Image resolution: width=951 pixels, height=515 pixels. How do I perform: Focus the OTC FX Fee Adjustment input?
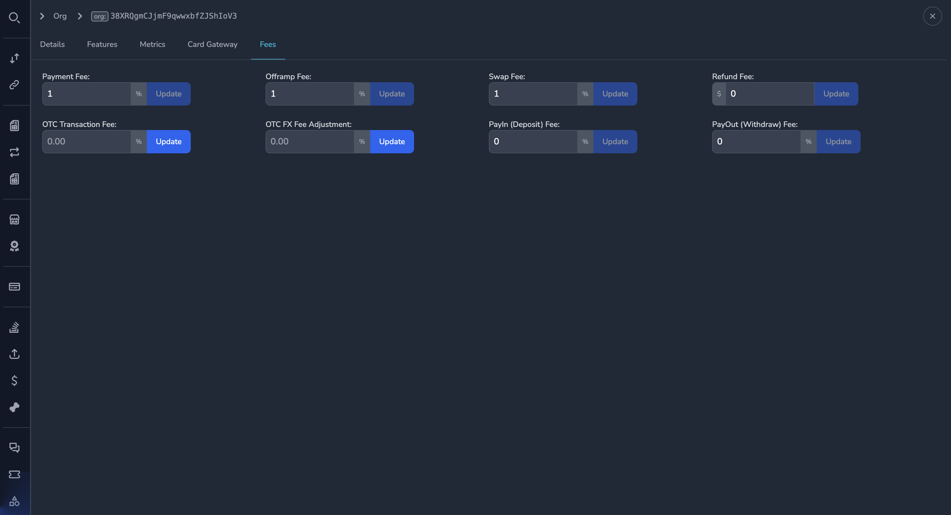(310, 142)
